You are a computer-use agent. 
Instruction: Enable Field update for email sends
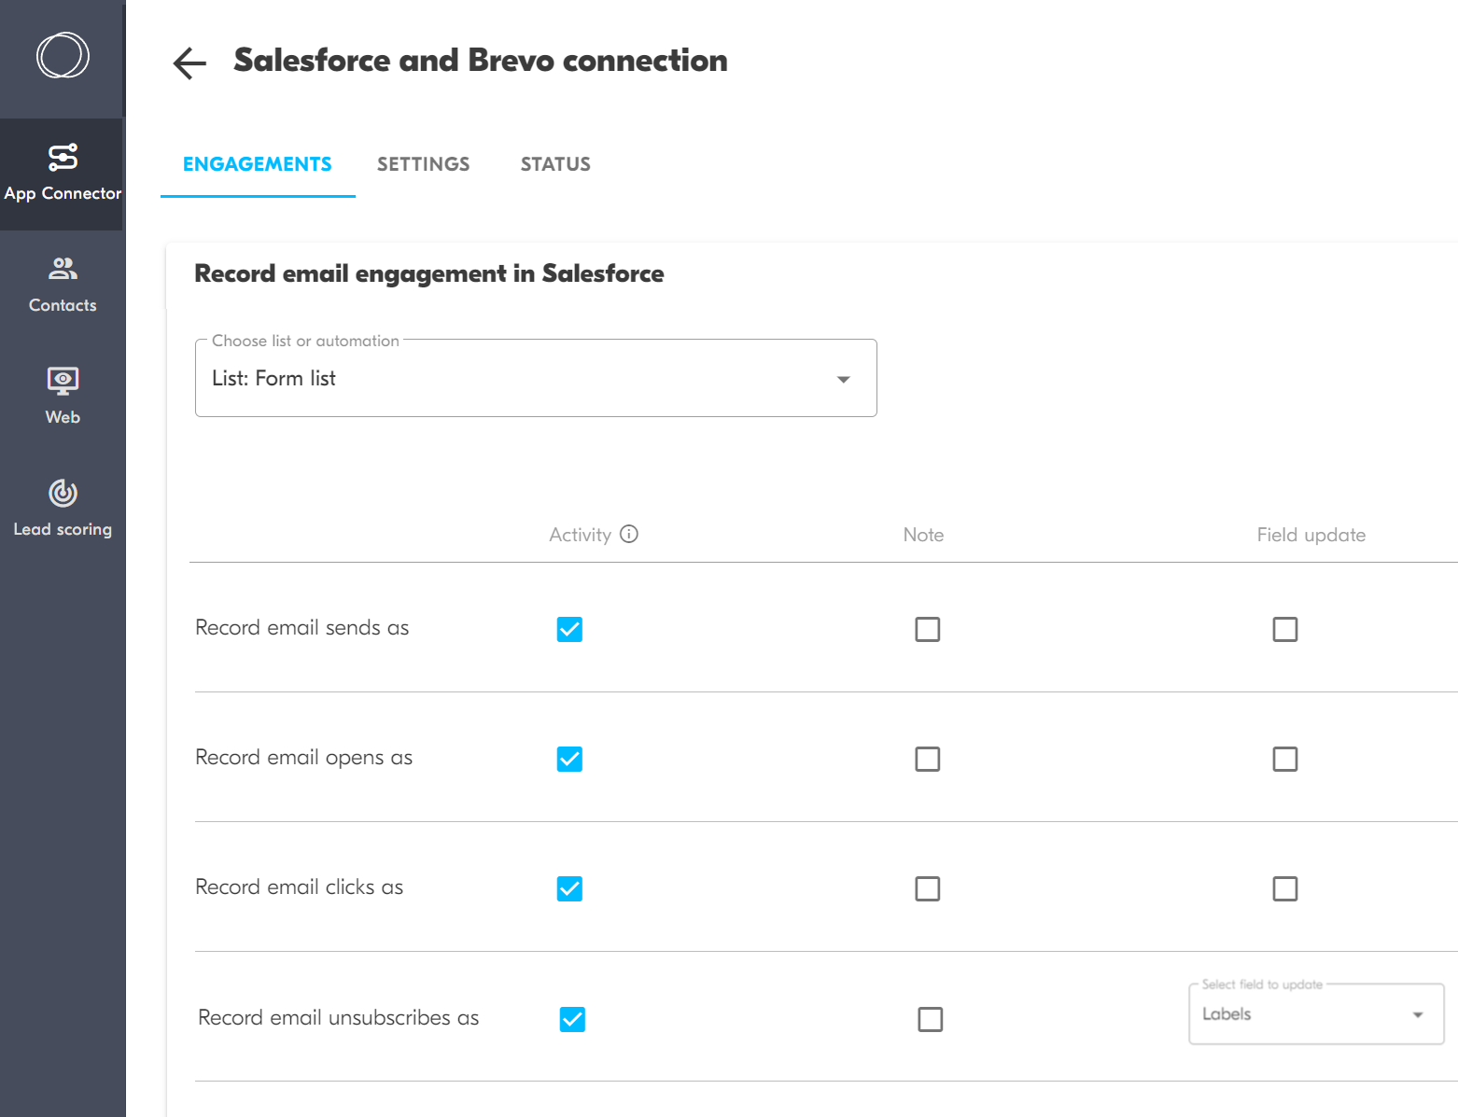point(1284,629)
